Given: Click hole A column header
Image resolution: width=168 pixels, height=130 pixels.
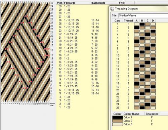Looking at the screenshot, I should coord(136,20).
